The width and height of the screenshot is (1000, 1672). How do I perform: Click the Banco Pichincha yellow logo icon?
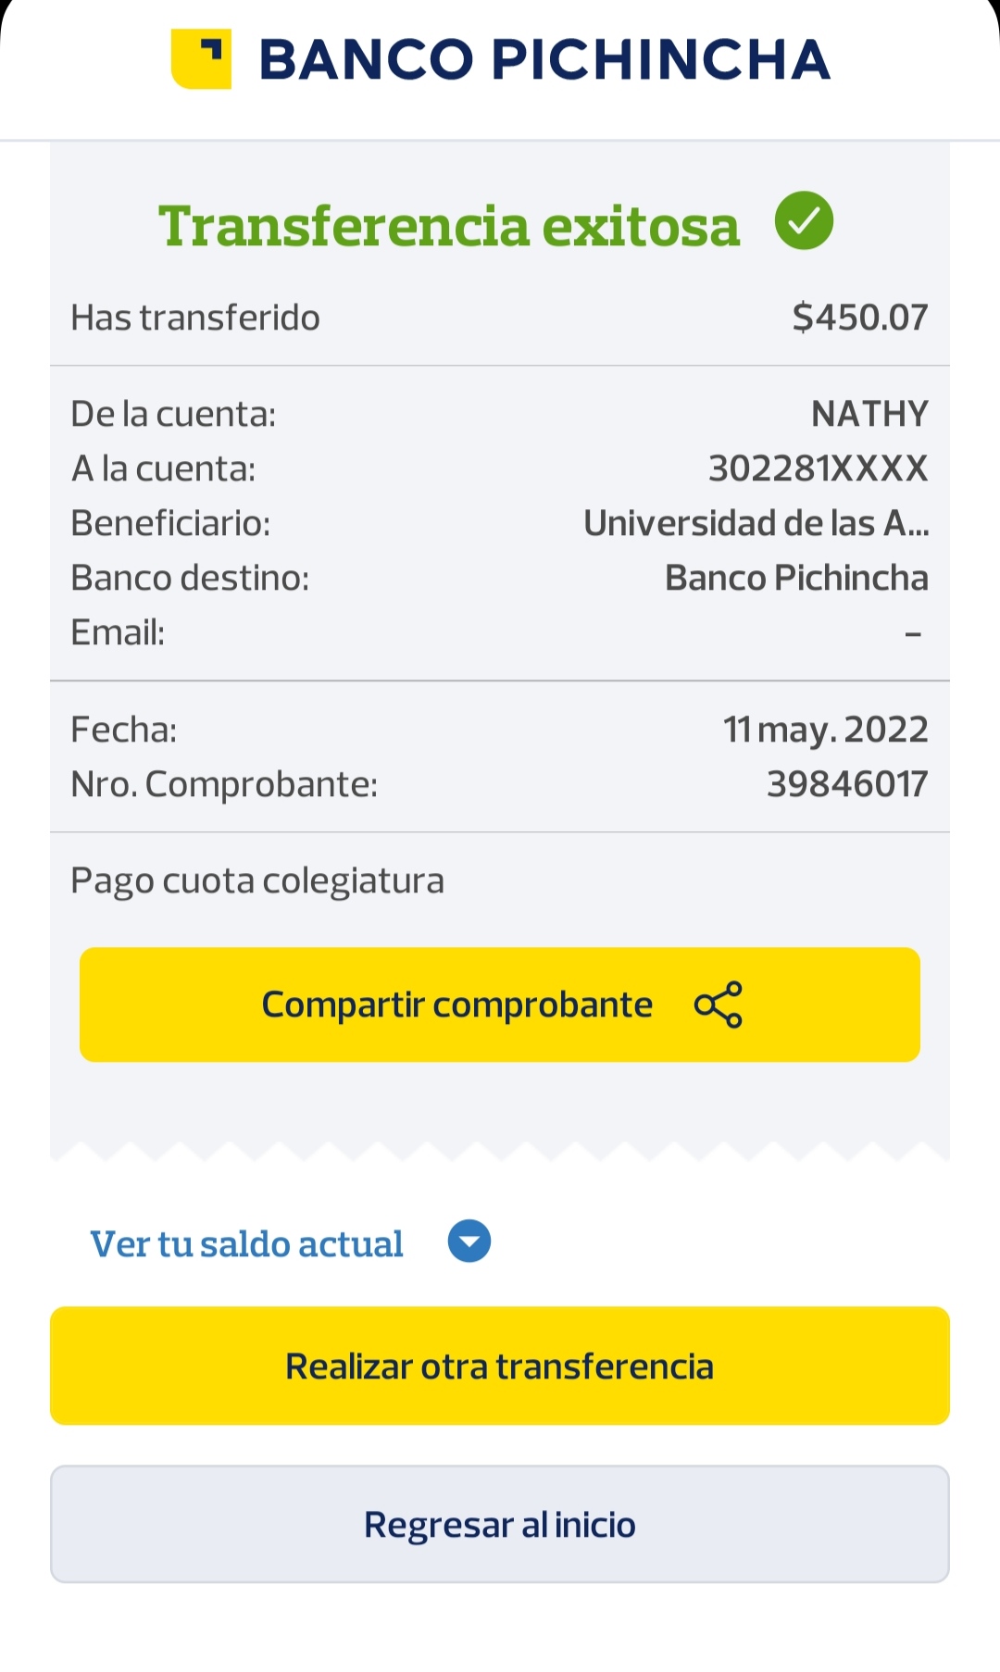pos(201,59)
